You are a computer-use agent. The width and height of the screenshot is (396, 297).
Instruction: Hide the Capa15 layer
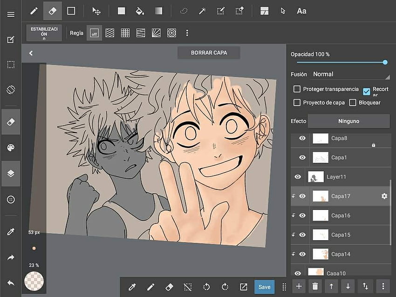(x=302, y=235)
